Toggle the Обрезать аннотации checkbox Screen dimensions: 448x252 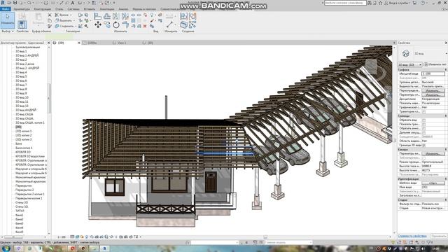423,129
